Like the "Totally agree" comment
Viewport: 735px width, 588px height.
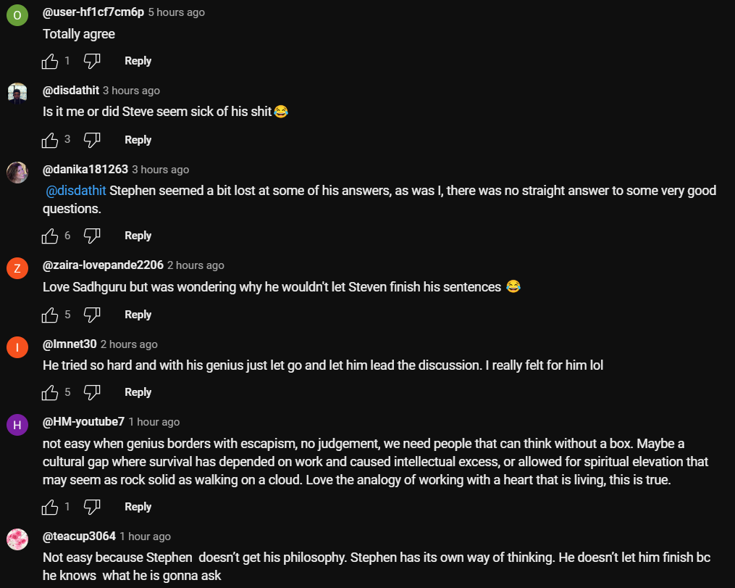click(x=50, y=62)
